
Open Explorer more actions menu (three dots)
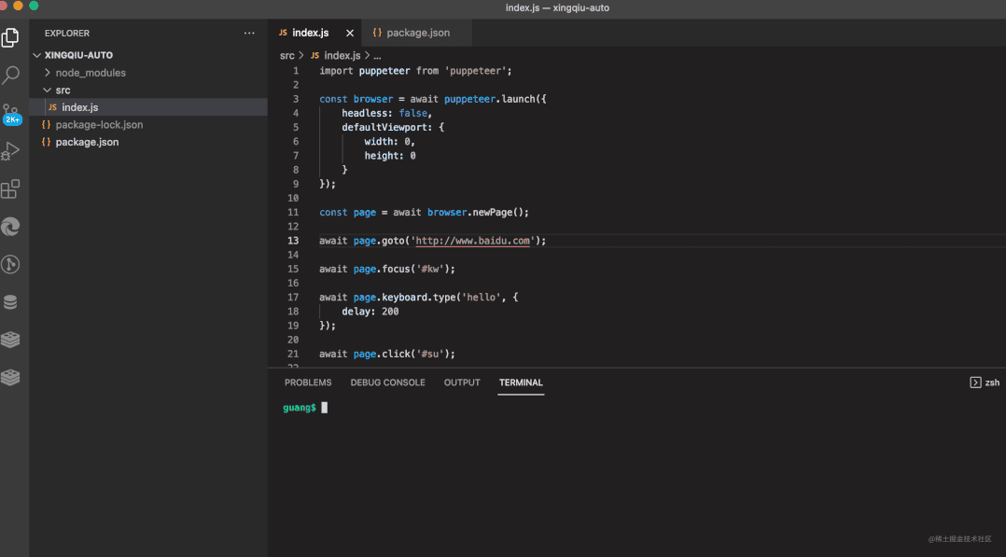(x=249, y=33)
